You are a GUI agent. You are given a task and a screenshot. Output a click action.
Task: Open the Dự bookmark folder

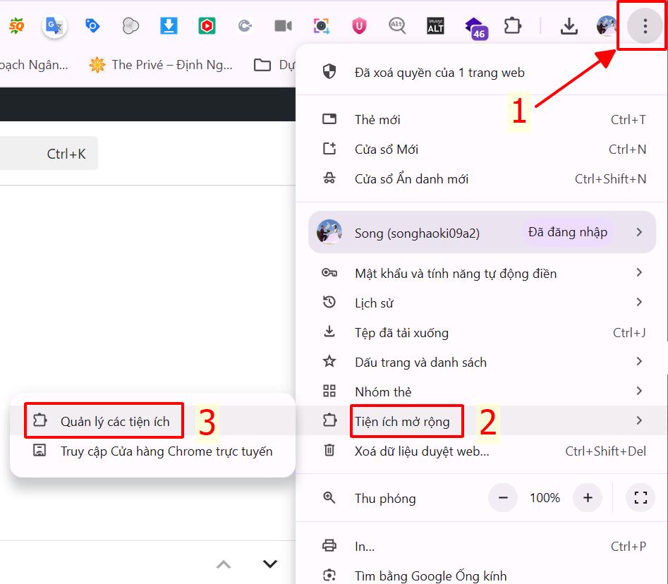click(x=274, y=65)
